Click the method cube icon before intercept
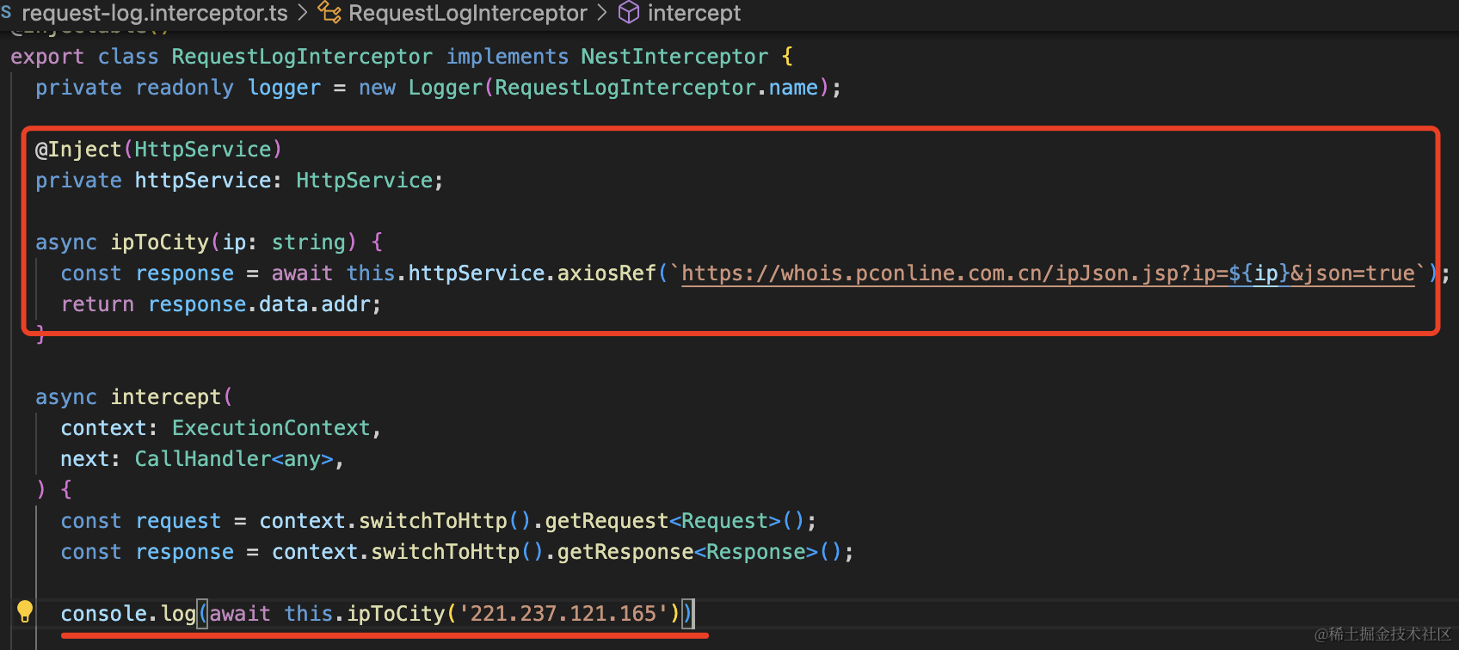Viewport: 1459px width, 650px height. [x=629, y=12]
